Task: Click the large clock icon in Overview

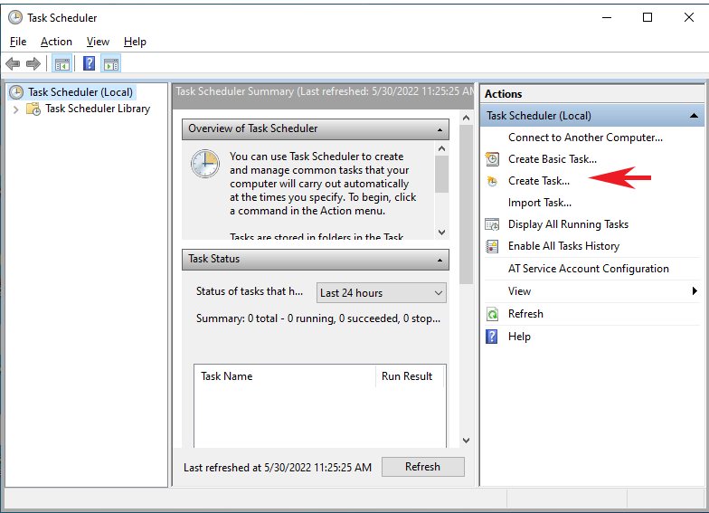Action: pyautogui.click(x=204, y=164)
